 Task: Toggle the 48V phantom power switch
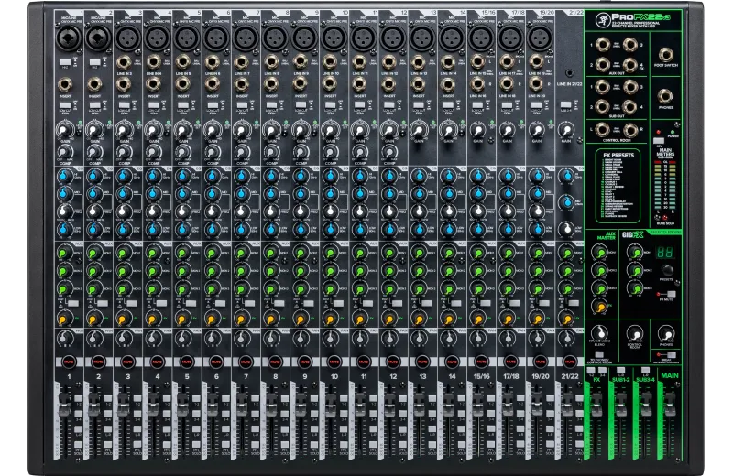[659, 140]
